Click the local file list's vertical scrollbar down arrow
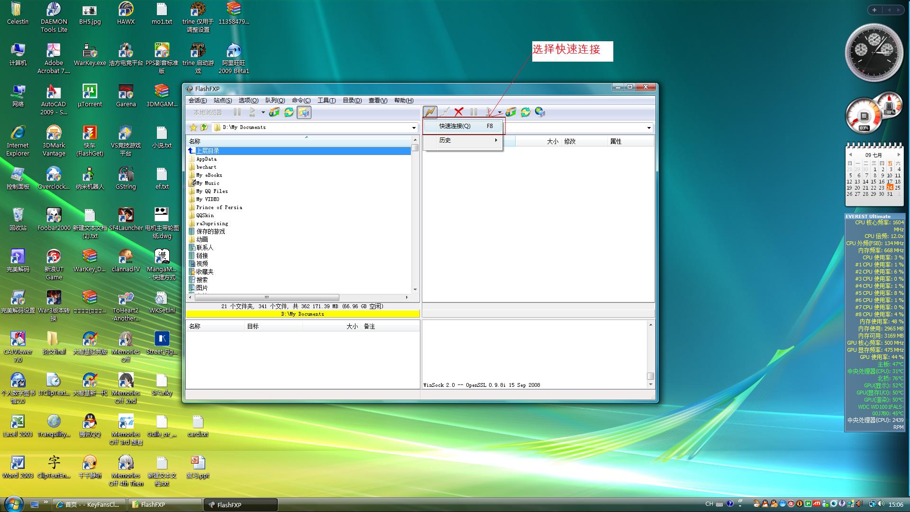 (x=415, y=289)
